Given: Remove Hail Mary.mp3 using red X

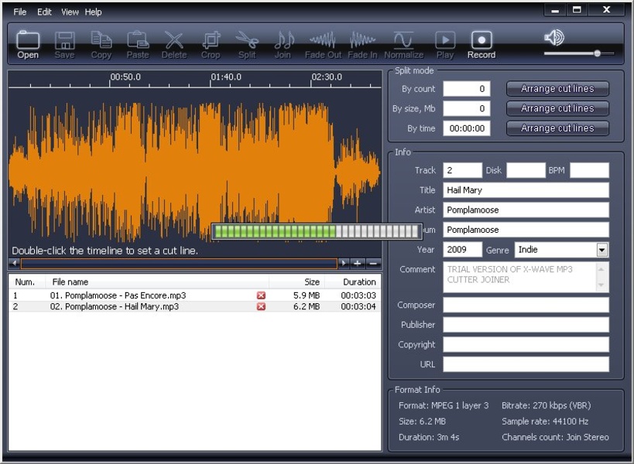Looking at the screenshot, I should tap(261, 307).
